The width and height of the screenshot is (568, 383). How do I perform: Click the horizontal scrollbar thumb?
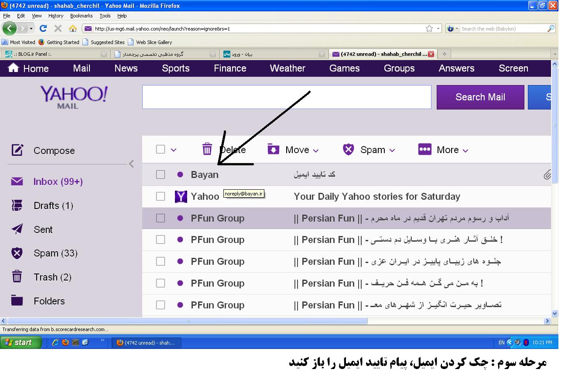(187, 321)
